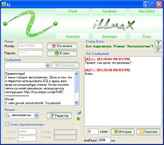Click the Номер login number field

(30, 46)
